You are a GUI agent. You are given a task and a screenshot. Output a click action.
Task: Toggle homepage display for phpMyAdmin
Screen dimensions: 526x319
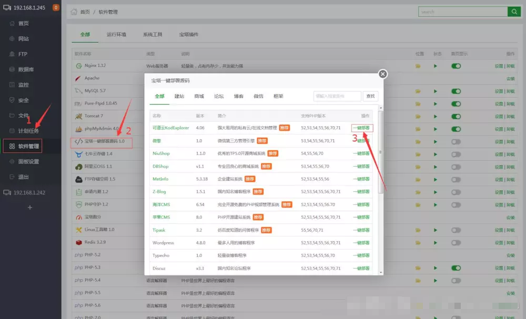click(x=456, y=129)
